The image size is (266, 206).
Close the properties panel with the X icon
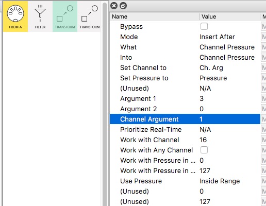click(114, 6)
